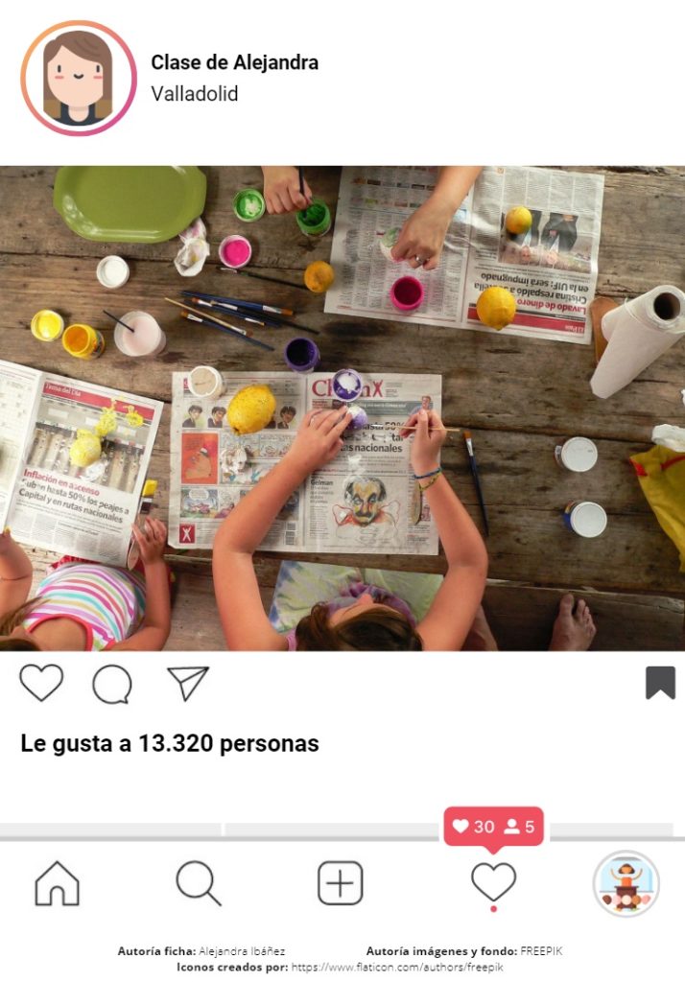
Task: Open comments with the speech bubble icon
Action: point(112,684)
